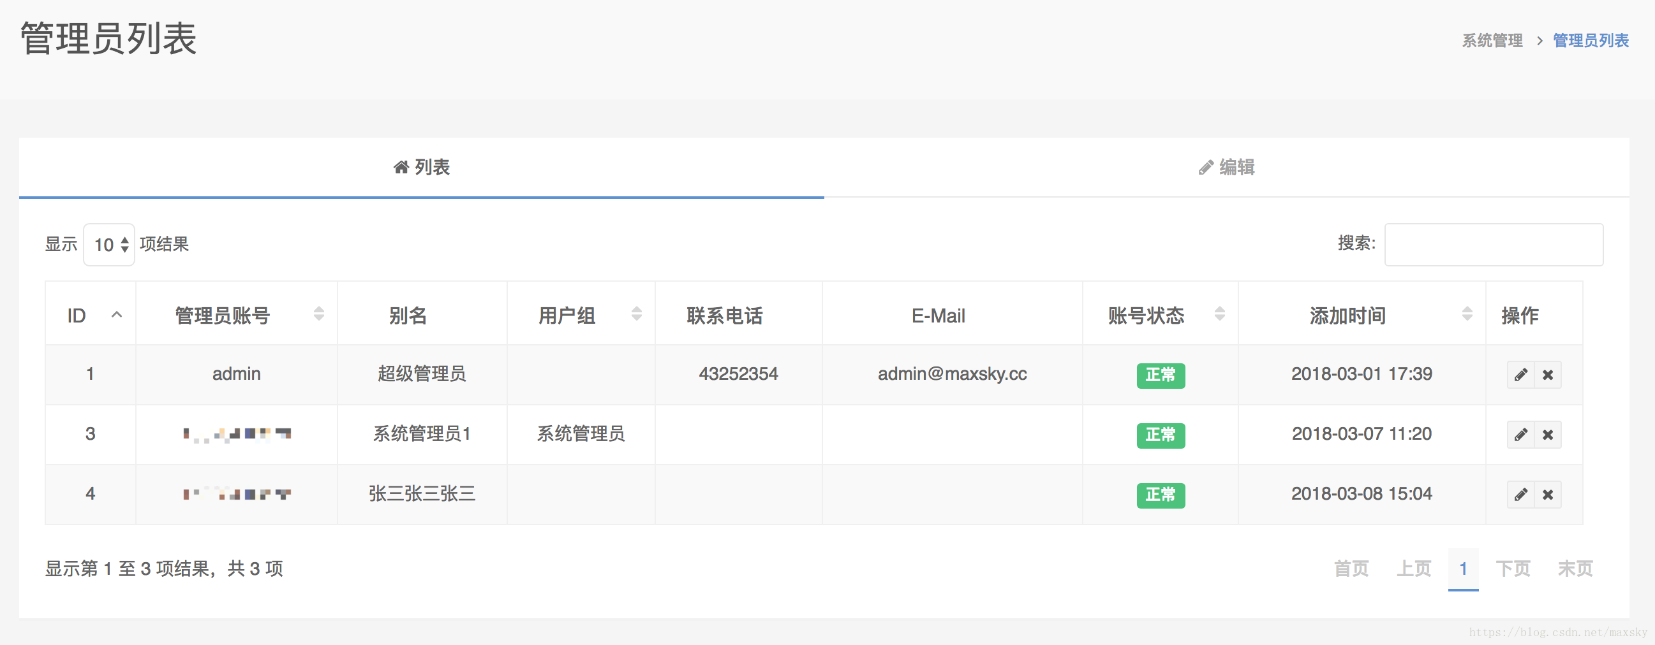
Task: Delete the 张三张三张三 row with X icon
Action: click(x=1548, y=494)
